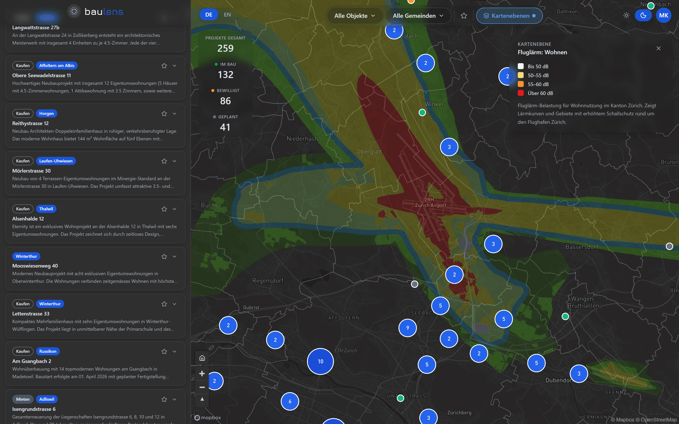The image size is (679, 424).
Task: Click green marker near Wangen-Brüttisellen
Action: [x=565, y=316]
